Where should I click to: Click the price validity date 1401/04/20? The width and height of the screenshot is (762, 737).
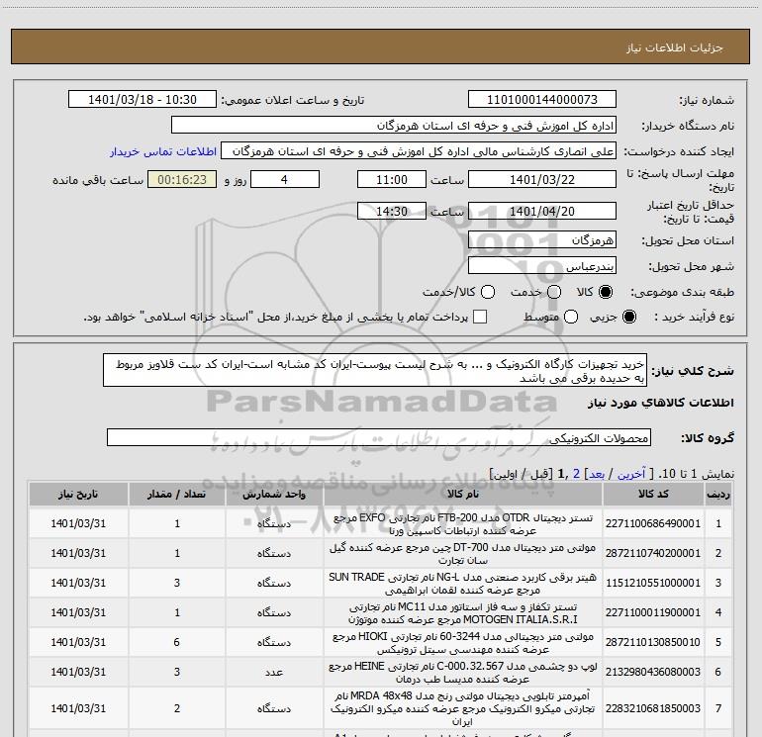(542, 211)
